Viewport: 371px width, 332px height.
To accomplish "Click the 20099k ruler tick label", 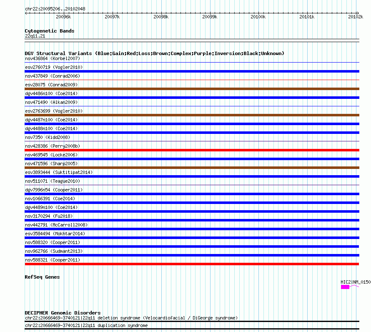I will click(x=210, y=17).
